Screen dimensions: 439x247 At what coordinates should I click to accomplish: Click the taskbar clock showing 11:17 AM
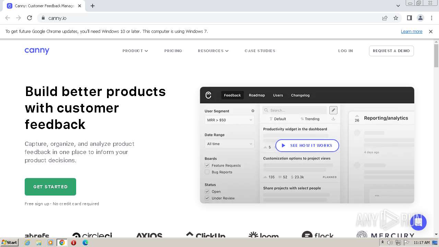[x=422, y=243]
